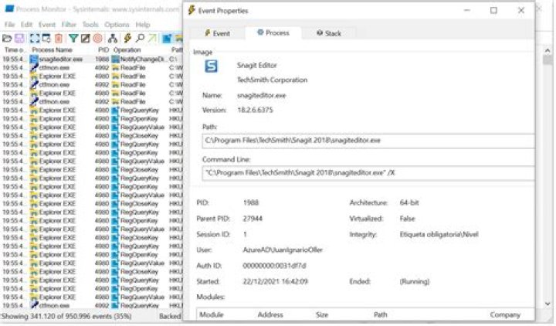Switch to the Stack tab

tap(329, 33)
